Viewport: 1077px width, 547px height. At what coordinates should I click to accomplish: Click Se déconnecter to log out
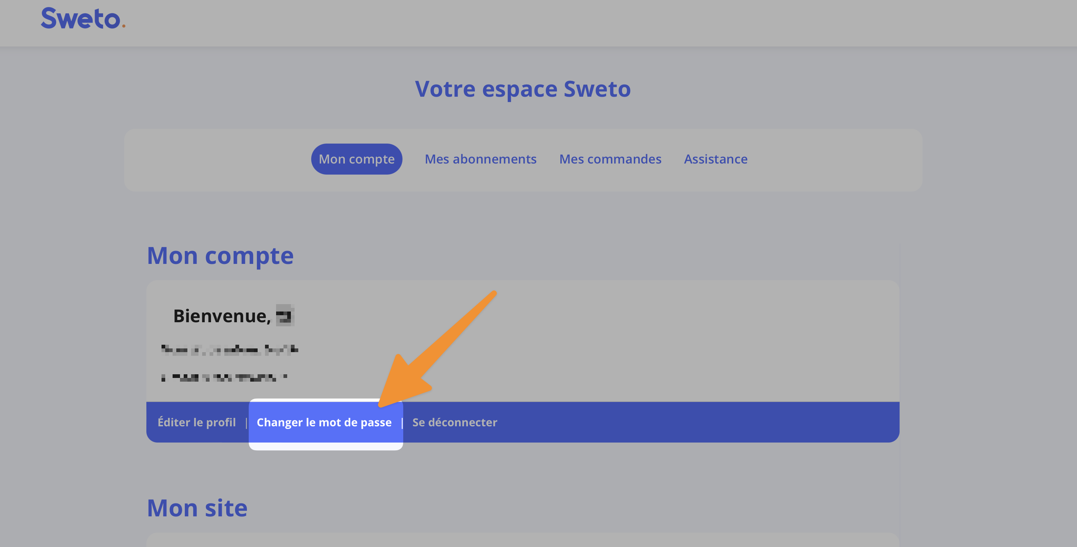(x=455, y=422)
